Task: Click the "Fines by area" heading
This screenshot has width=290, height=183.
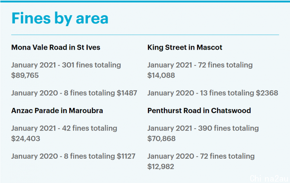Action: pos(60,18)
